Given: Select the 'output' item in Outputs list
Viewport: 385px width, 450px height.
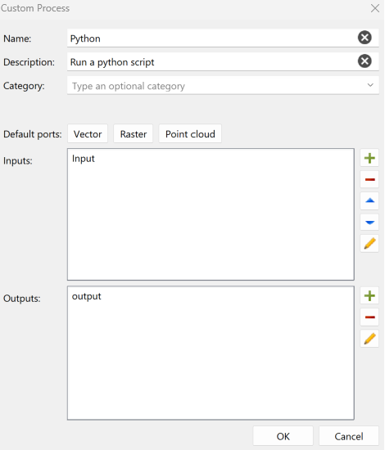Looking at the screenshot, I should pyautogui.click(x=87, y=296).
